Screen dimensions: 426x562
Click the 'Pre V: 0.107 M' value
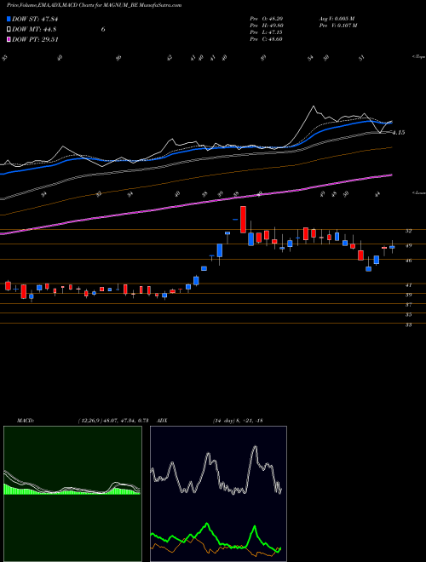pyautogui.click(x=337, y=26)
